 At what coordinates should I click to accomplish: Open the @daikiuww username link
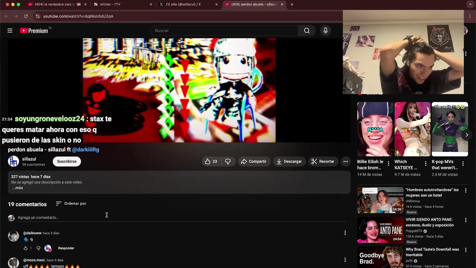click(32, 233)
